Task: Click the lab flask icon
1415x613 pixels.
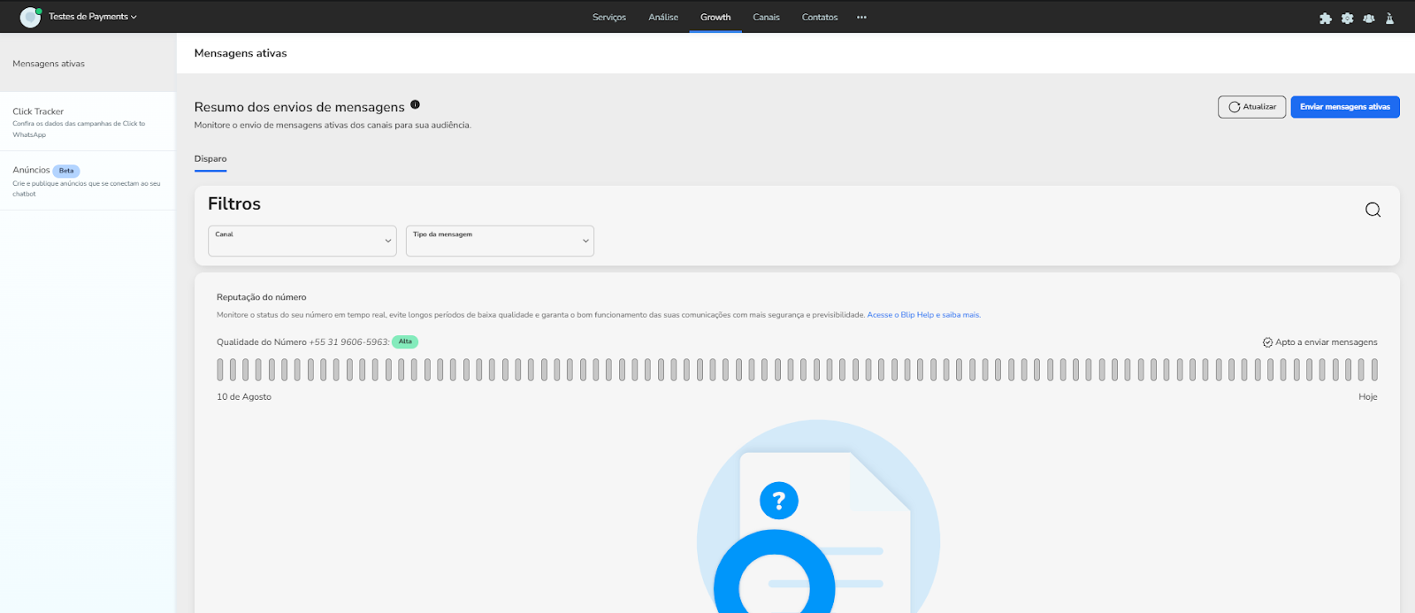Action: 1389,18
